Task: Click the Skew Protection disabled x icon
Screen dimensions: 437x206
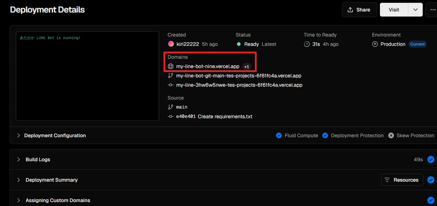Action: (x=391, y=135)
